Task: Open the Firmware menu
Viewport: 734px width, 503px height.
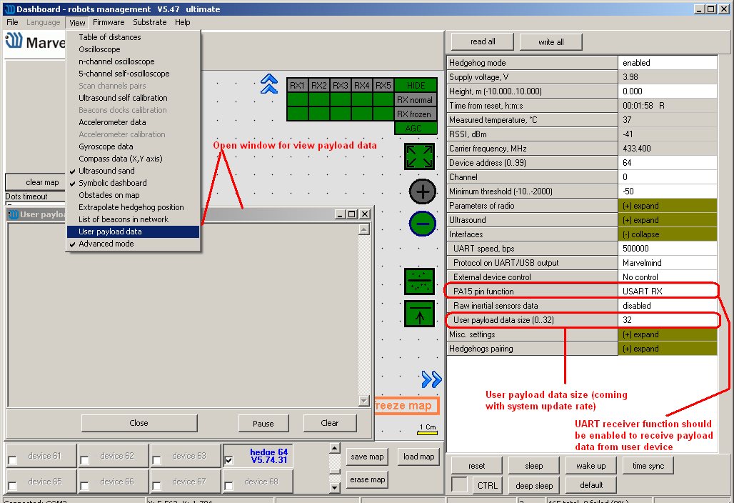Action: tap(109, 22)
